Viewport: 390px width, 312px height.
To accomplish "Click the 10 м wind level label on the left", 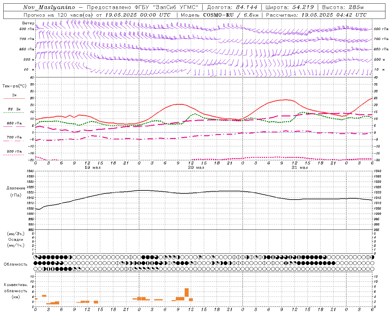I will point(29,70).
